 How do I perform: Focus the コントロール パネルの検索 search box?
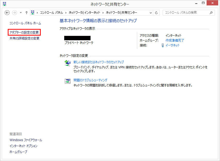(x=189, y=13)
